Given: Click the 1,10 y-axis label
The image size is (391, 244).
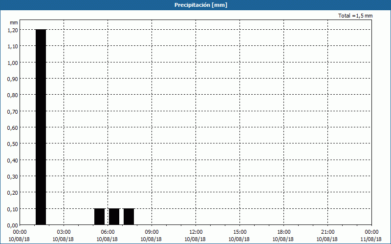Looking at the screenshot, I should coord(13,46).
